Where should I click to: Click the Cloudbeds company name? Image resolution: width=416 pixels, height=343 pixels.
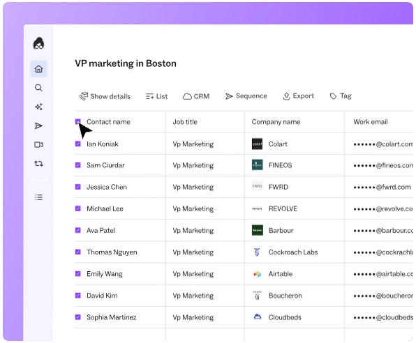point(285,317)
